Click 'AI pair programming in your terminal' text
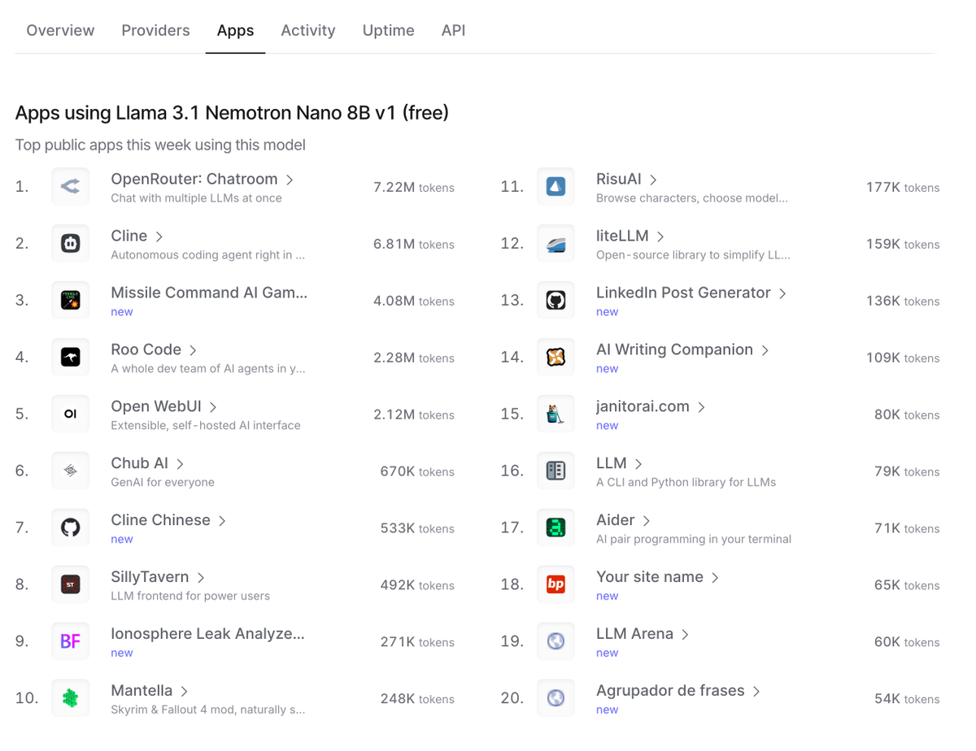 (694, 539)
